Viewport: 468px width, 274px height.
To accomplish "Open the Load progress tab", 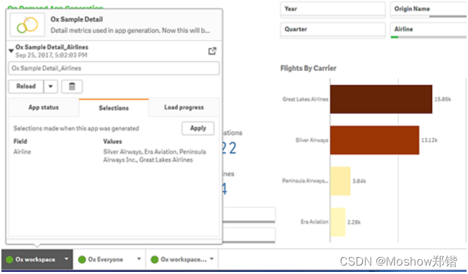I will click(184, 107).
